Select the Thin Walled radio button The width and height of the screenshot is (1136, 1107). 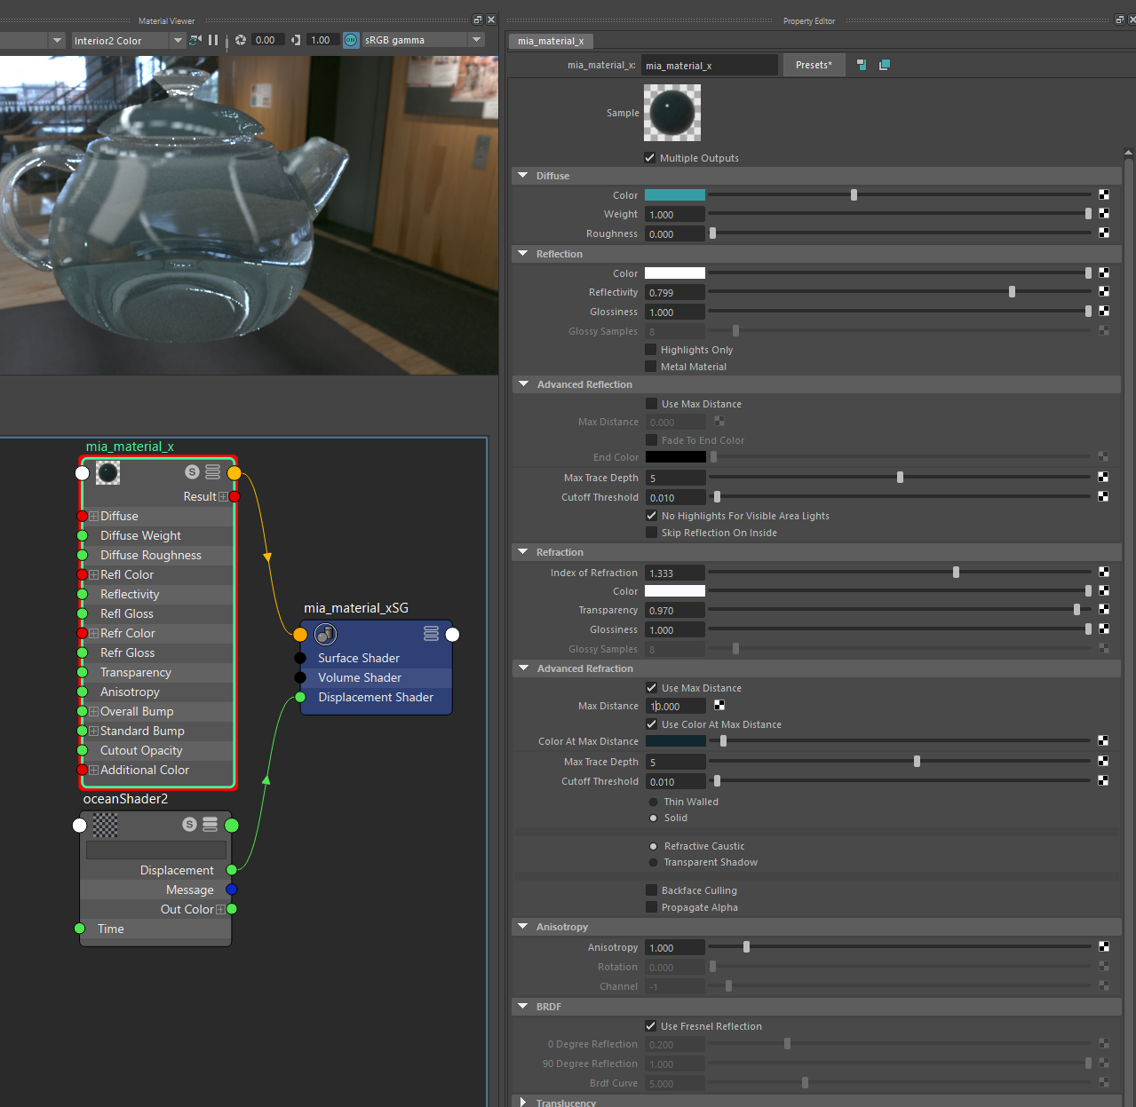tap(654, 801)
